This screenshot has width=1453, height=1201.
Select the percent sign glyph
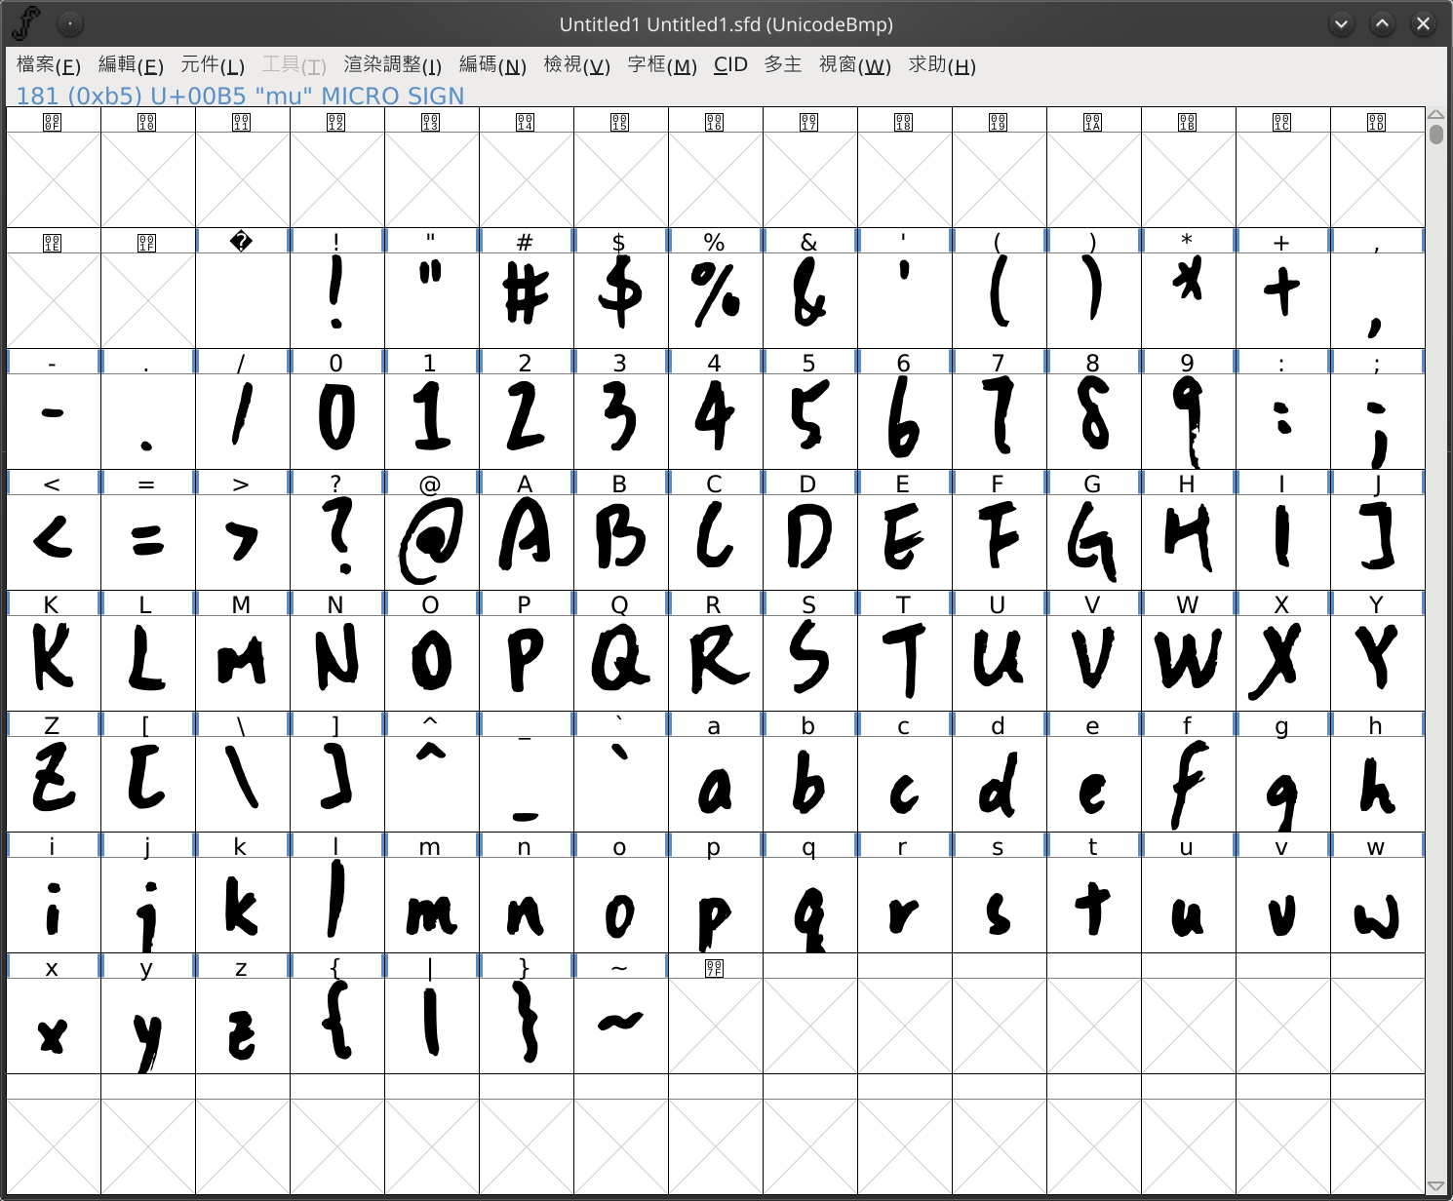point(715,300)
